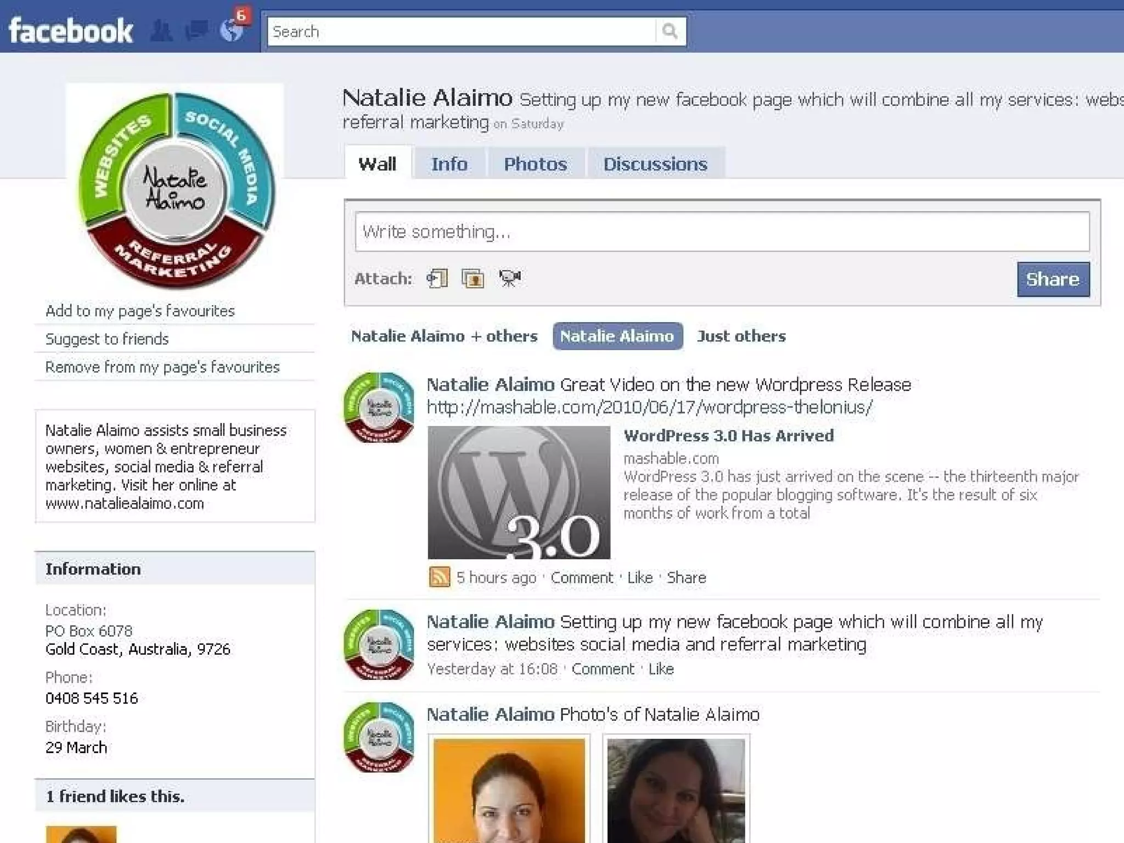Click the phone number 0408 545 516

(x=92, y=698)
